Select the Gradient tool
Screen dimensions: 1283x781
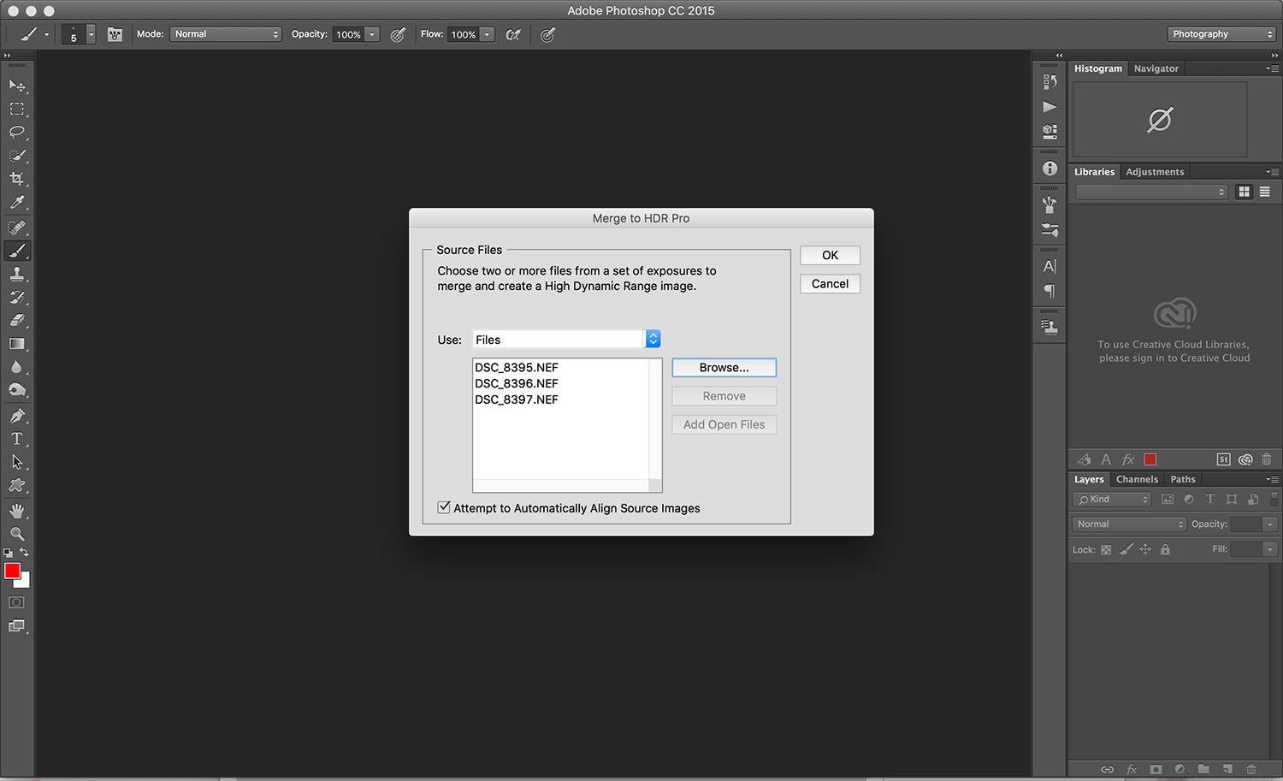coord(17,344)
